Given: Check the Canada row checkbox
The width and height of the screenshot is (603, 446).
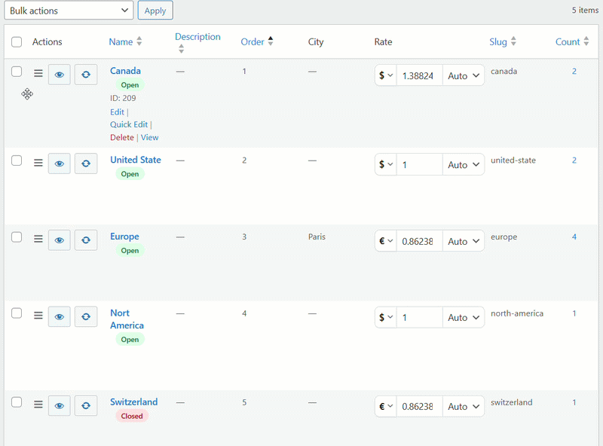Looking at the screenshot, I should click(x=17, y=72).
